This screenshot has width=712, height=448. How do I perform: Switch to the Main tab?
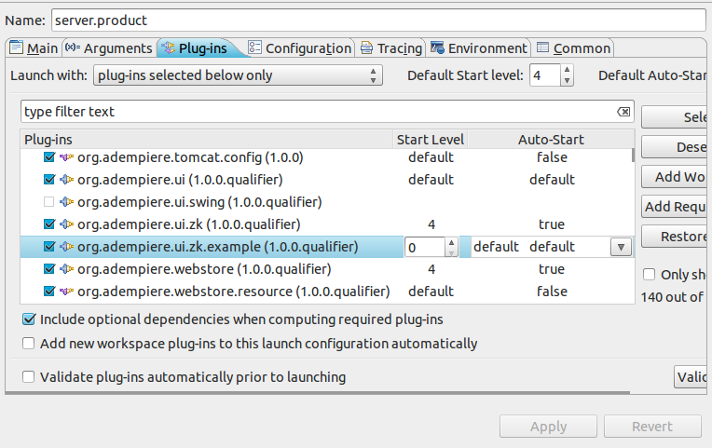tap(34, 48)
